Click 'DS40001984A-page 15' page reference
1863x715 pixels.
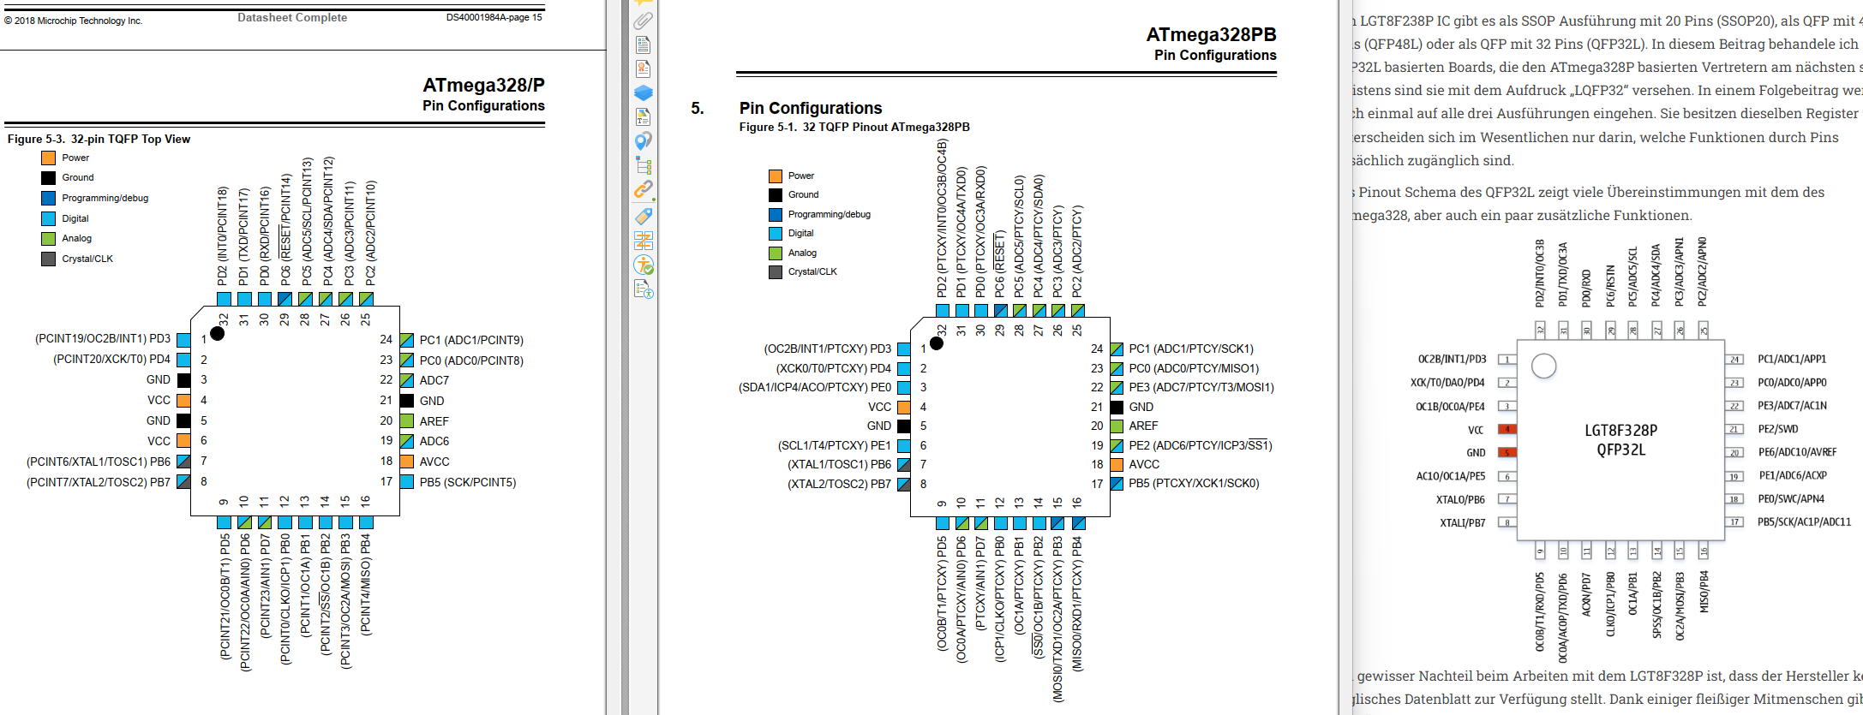point(494,17)
